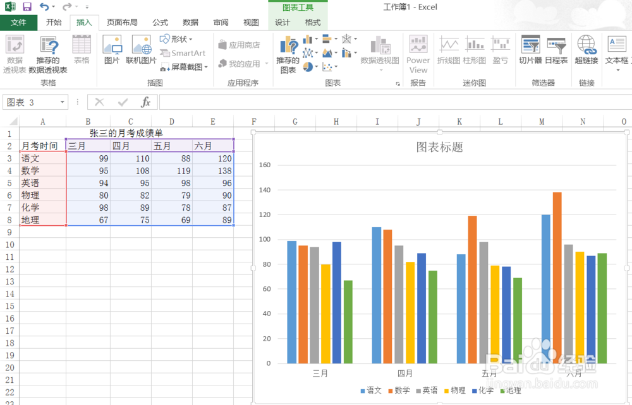The height and width of the screenshot is (405, 632).
Task: Open the File (文件) tab
Action: (x=18, y=23)
